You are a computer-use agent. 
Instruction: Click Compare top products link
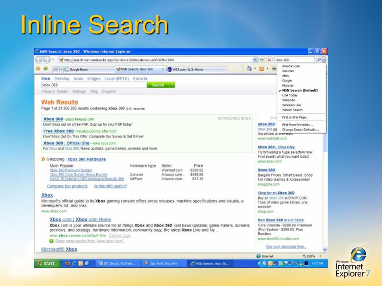pos(67,186)
